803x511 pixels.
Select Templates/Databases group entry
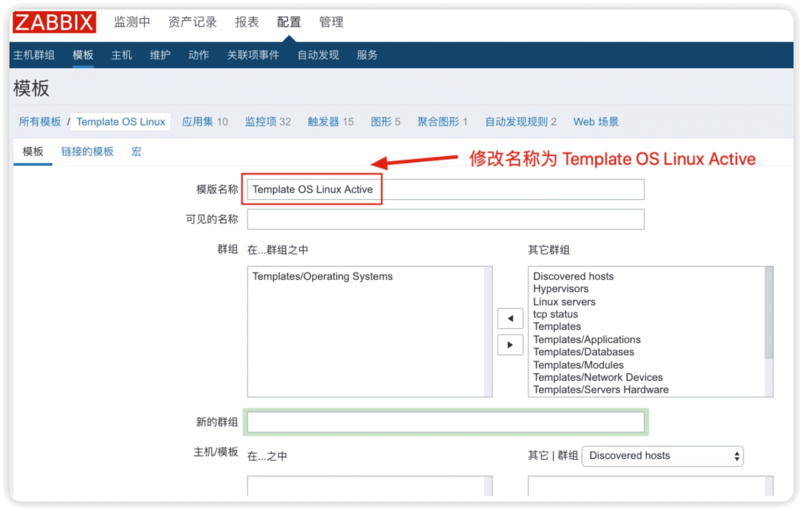click(583, 352)
